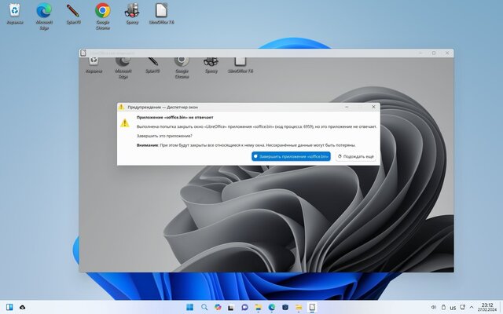
Task: Maximize the warning dialog window
Action: click(x=361, y=106)
